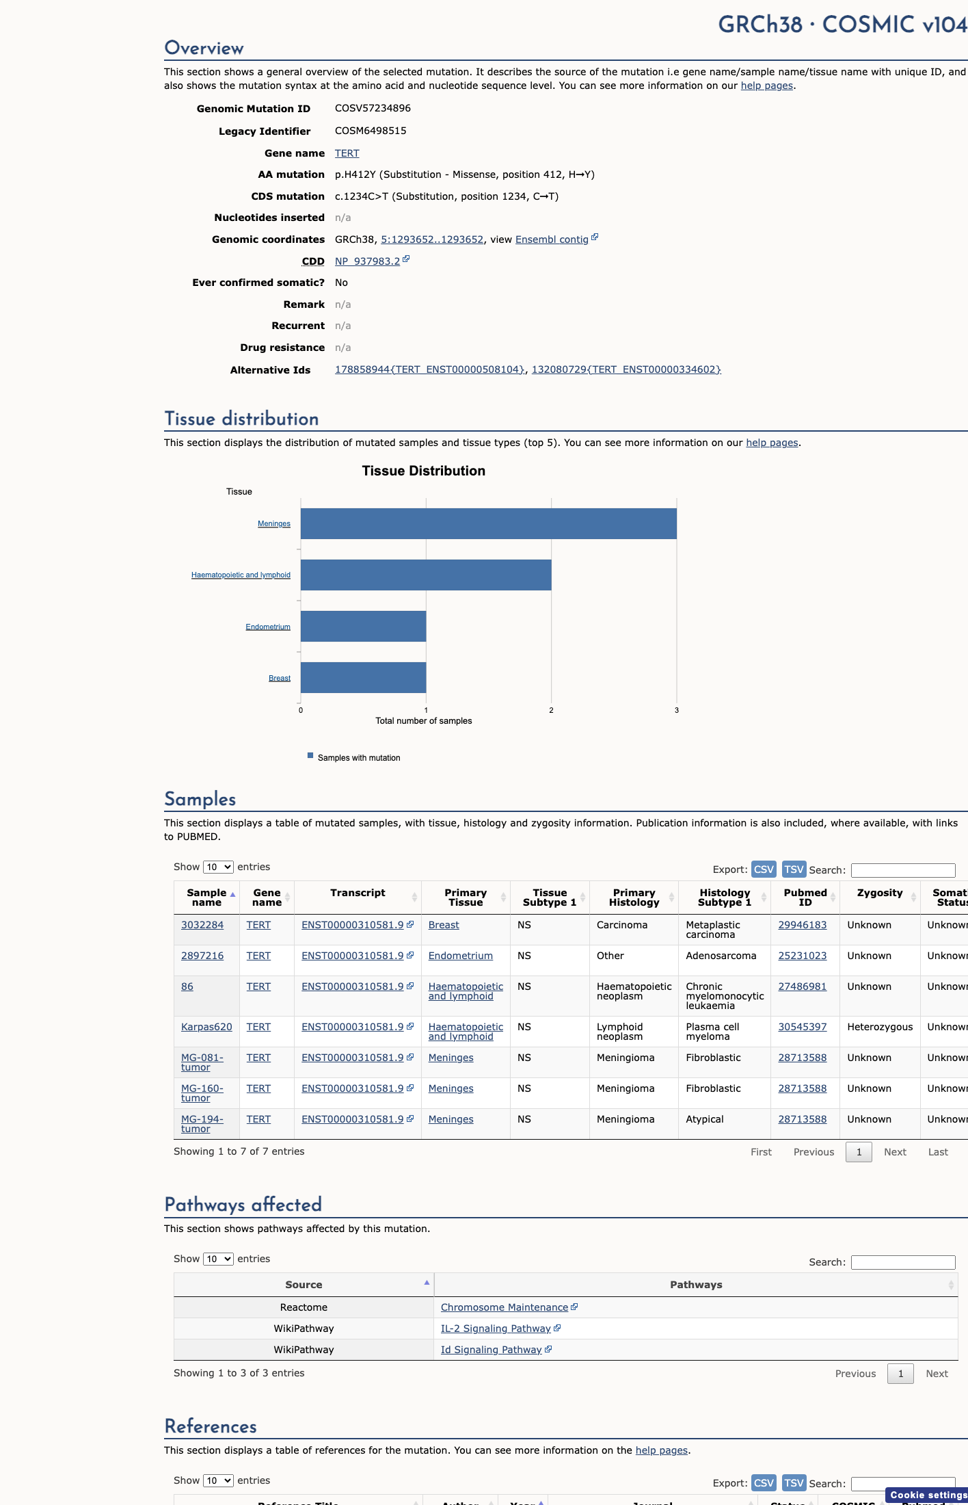Open alternative ID 132080729 TERT_ENST00000334602
The image size is (968, 1505).
tap(626, 369)
